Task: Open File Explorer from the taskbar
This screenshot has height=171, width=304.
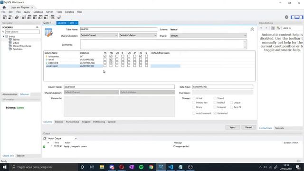Action: click(x=102, y=167)
